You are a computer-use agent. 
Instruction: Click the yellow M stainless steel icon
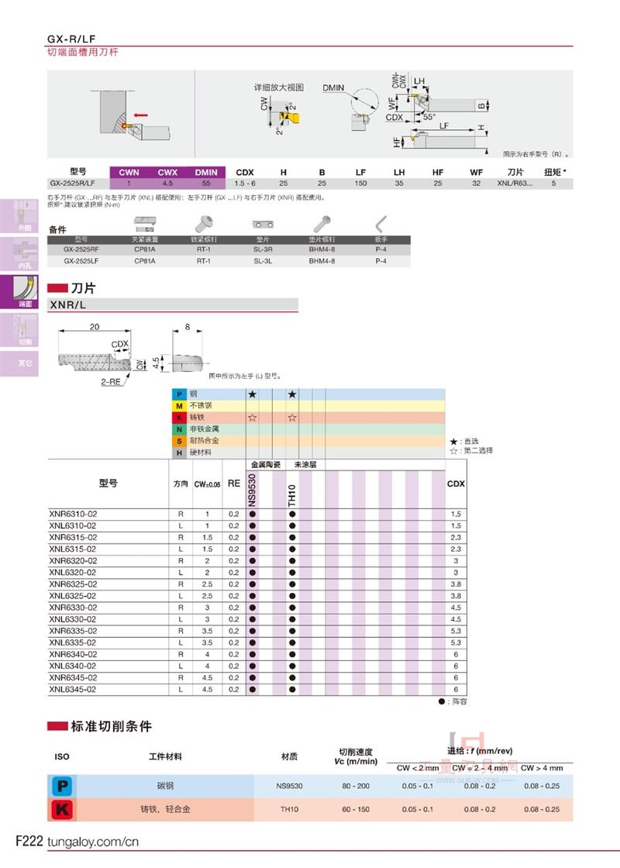(179, 406)
